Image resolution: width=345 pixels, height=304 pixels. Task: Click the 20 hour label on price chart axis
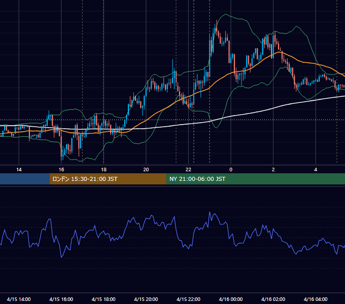point(146,170)
